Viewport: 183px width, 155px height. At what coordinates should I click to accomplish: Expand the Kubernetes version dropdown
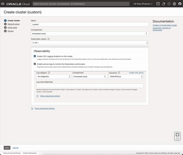[90, 43]
